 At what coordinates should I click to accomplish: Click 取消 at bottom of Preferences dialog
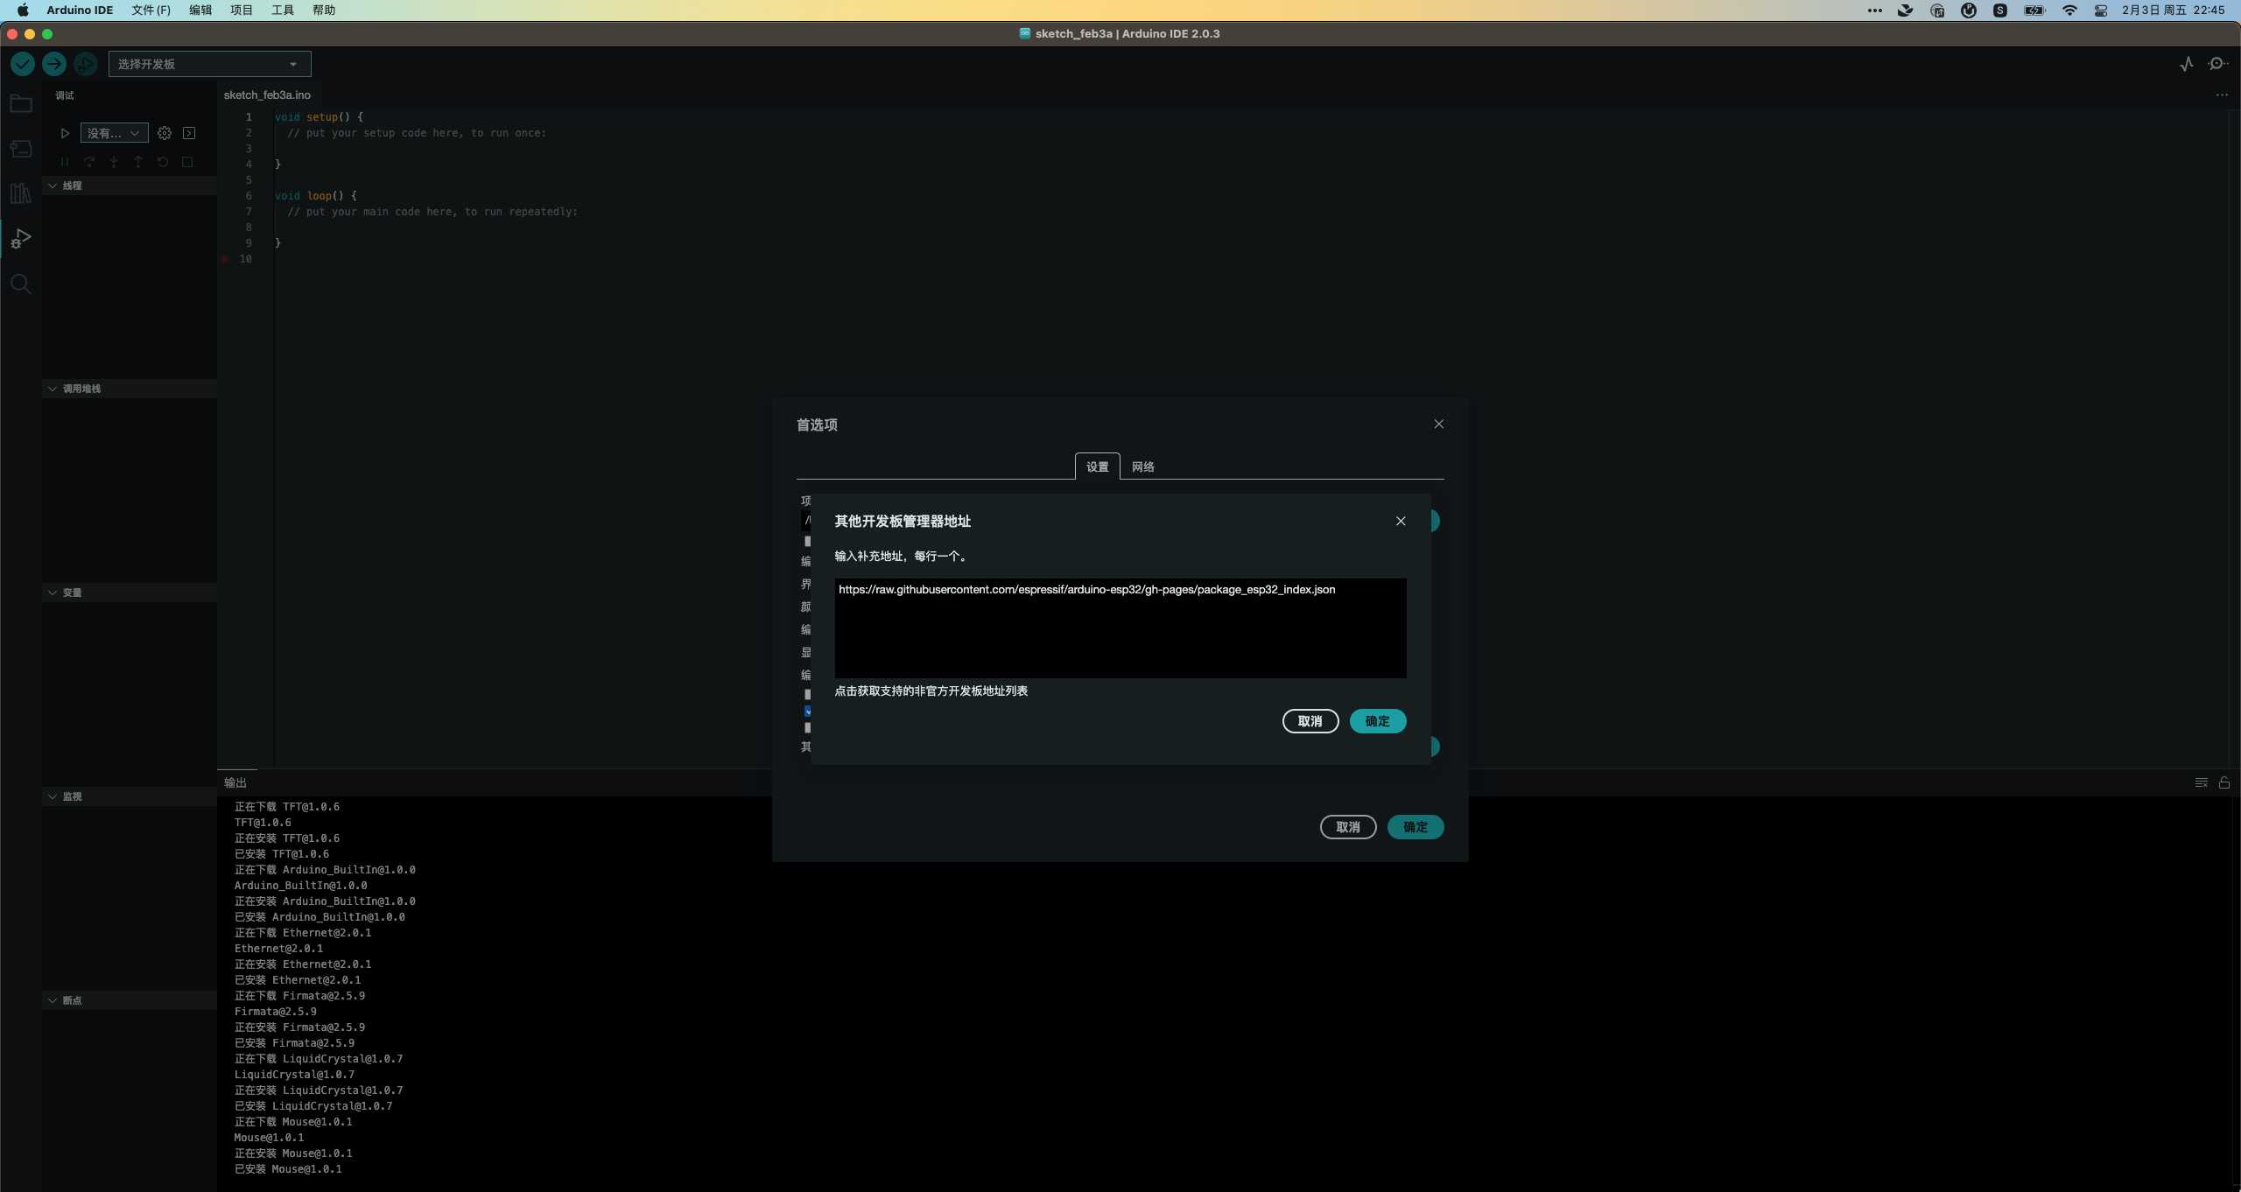1348,827
